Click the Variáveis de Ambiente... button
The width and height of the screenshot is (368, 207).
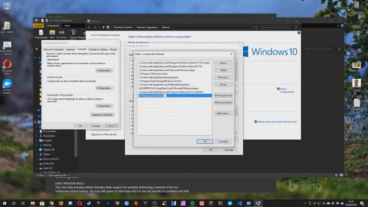[x=102, y=115]
